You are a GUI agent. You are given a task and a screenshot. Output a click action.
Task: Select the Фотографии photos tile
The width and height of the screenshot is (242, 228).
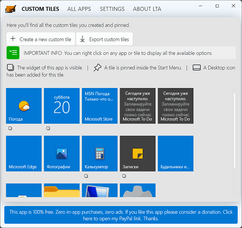(62, 153)
